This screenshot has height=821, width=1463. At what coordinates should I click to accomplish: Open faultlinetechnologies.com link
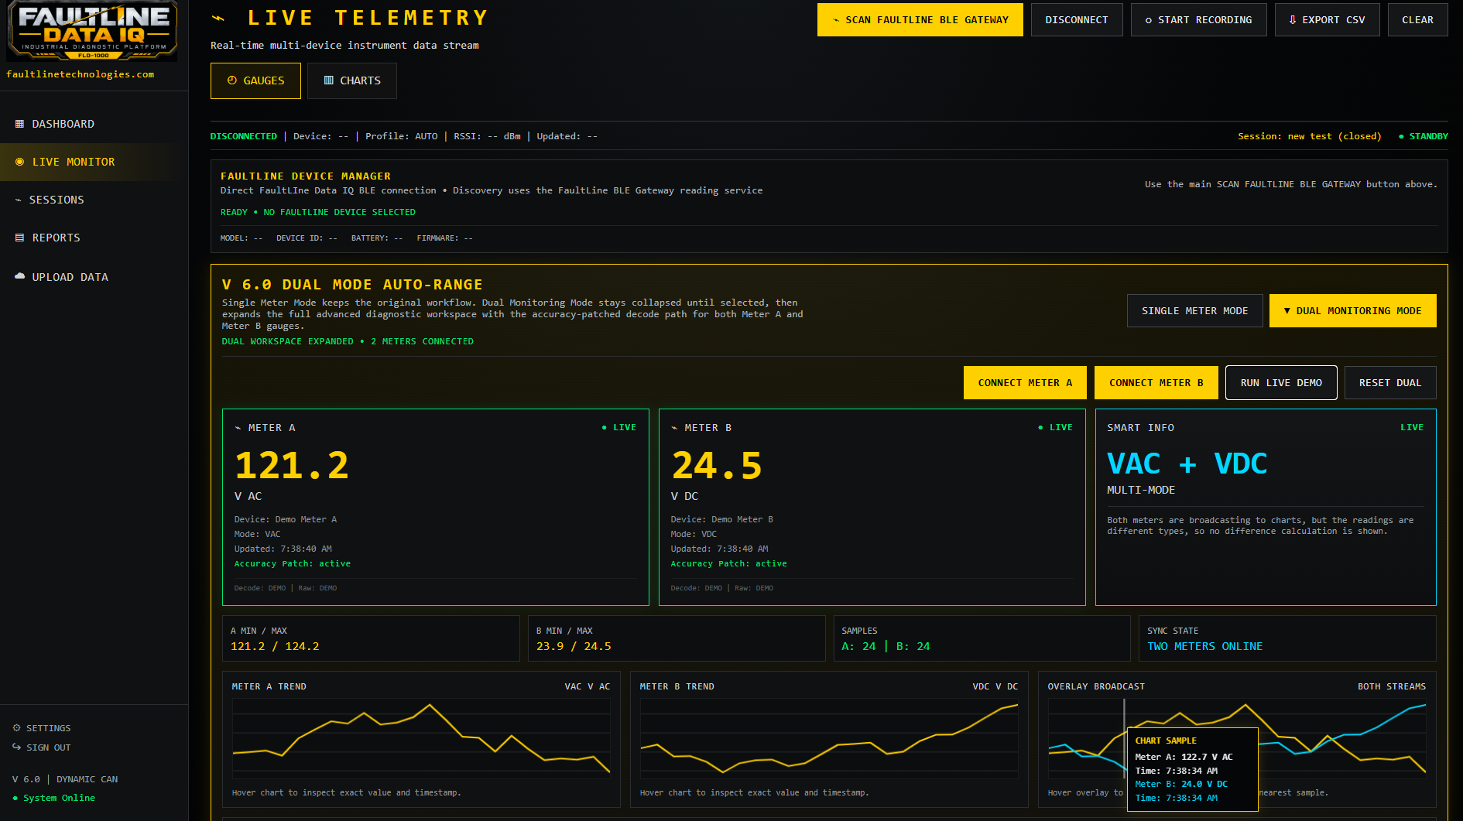pos(81,74)
